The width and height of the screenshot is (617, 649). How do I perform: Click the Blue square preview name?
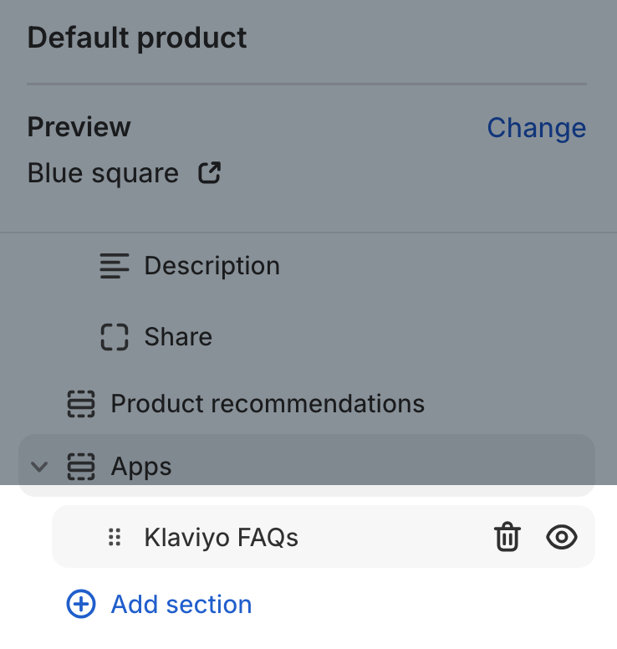coord(103,173)
